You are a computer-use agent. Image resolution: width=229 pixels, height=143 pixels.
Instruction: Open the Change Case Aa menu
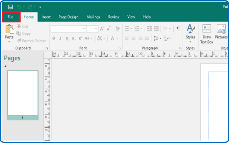coord(88,38)
